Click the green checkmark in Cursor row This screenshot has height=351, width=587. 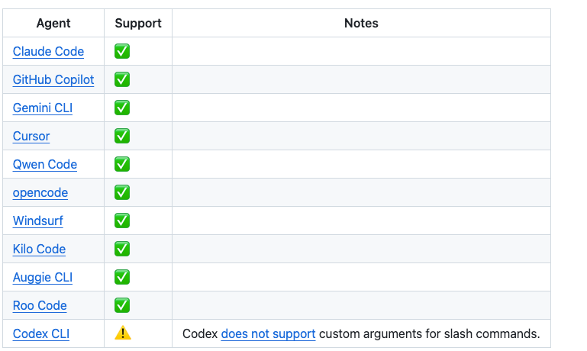[122, 136]
